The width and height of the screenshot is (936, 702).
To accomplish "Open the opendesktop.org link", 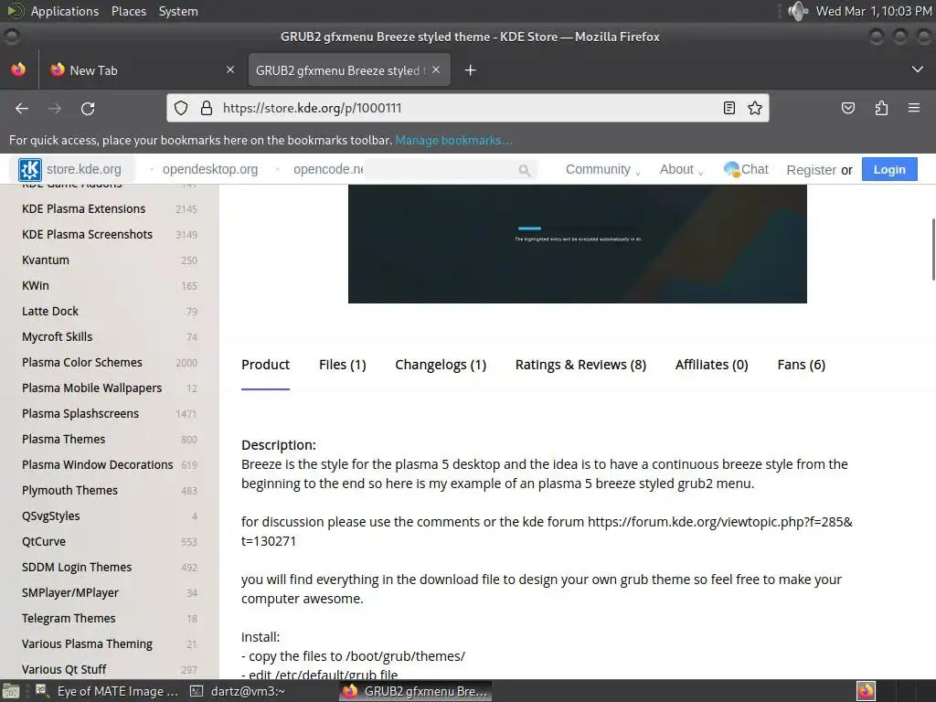I will coord(210,169).
